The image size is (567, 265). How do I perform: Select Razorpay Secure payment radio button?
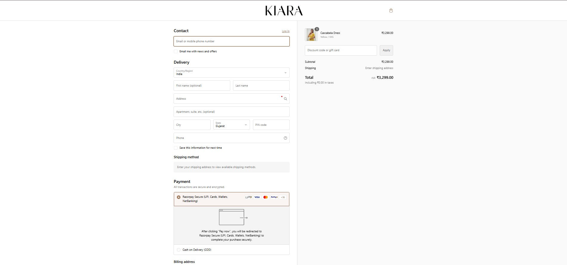pos(179,197)
